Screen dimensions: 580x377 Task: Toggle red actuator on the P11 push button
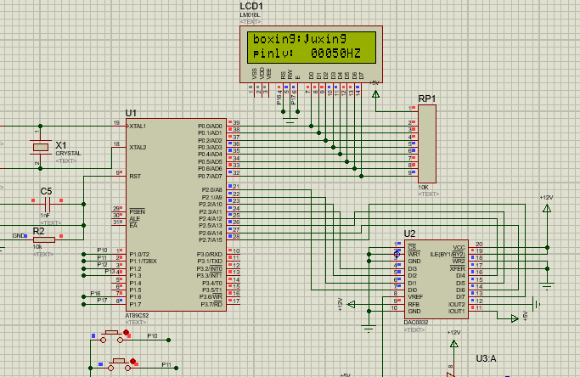coord(132,361)
